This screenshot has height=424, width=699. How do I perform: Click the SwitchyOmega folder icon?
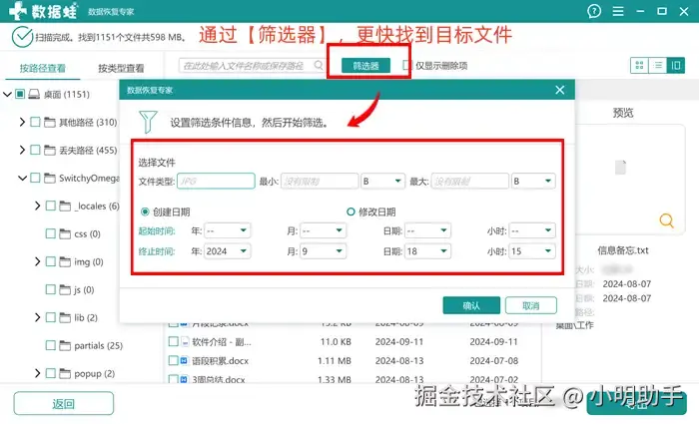click(50, 179)
